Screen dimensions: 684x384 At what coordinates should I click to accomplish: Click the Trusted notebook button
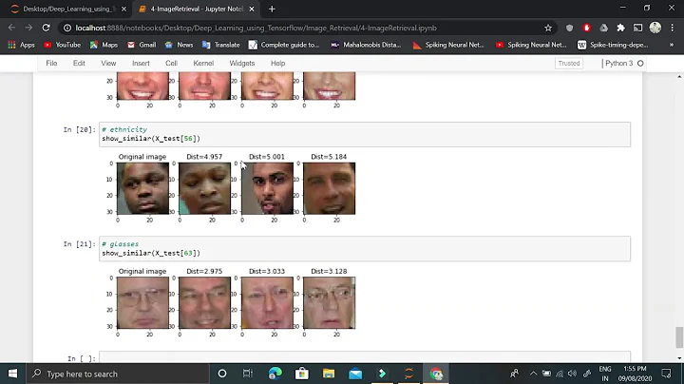[569, 64]
